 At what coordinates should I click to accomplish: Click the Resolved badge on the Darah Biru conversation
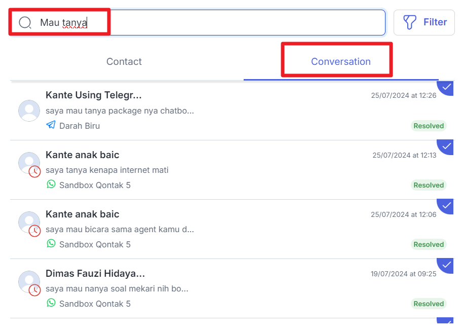(x=429, y=126)
